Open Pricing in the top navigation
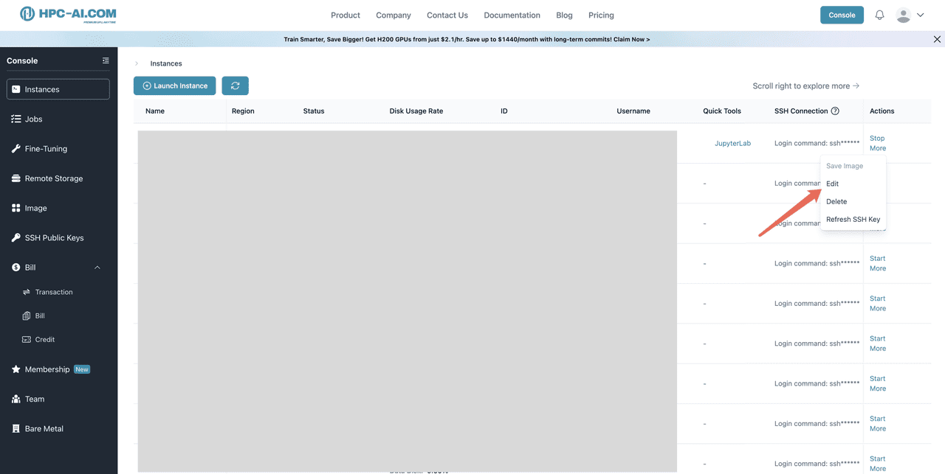 (x=601, y=15)
